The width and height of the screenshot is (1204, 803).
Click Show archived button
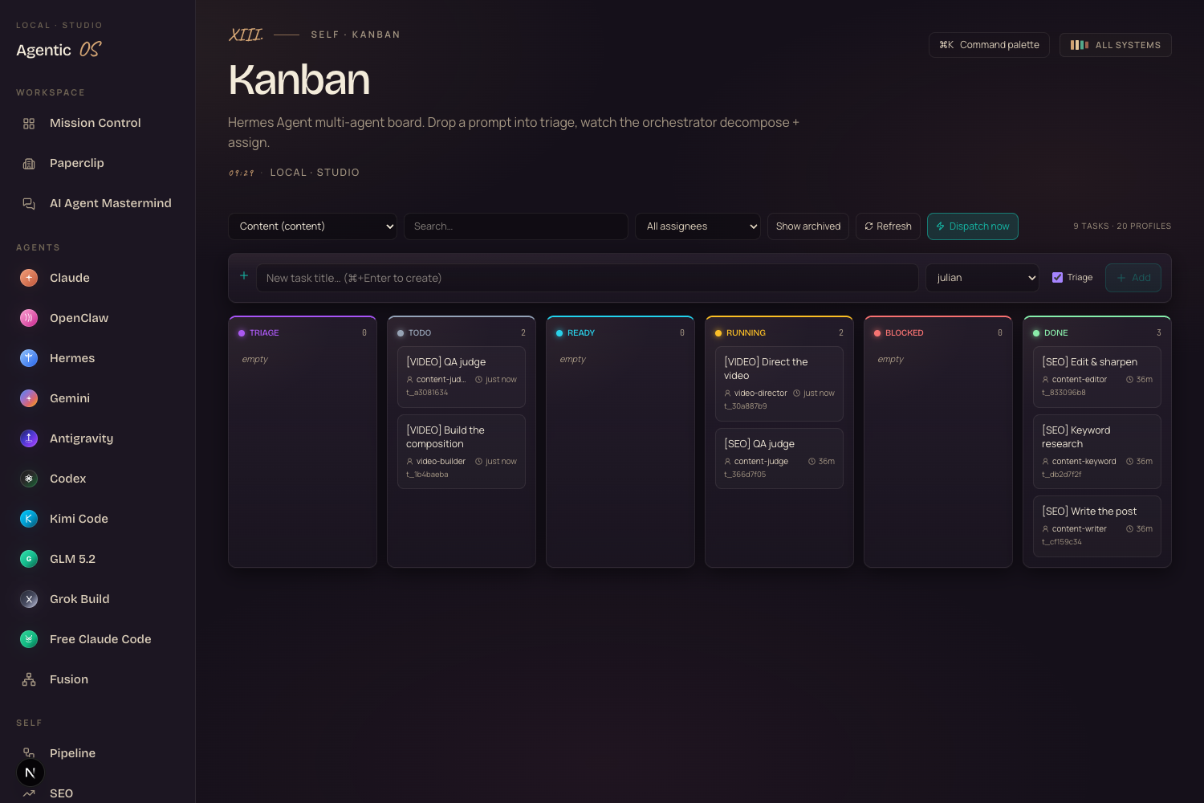807,226
